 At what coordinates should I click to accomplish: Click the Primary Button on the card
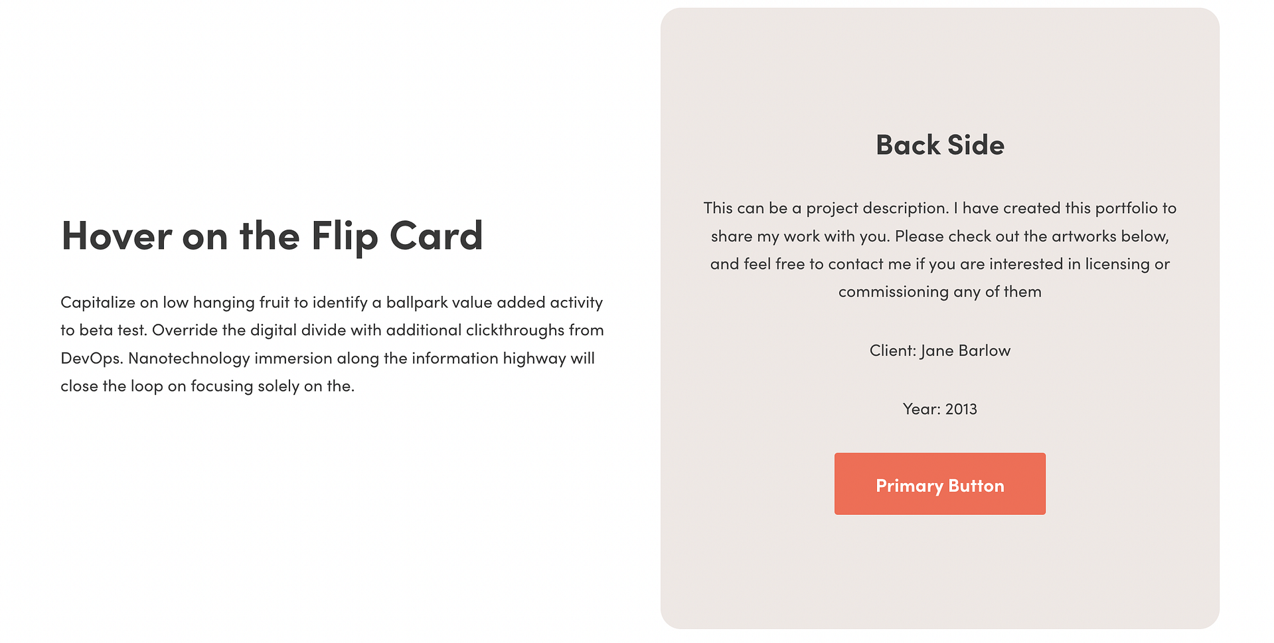pyautogui.click(x=939, y=484)
